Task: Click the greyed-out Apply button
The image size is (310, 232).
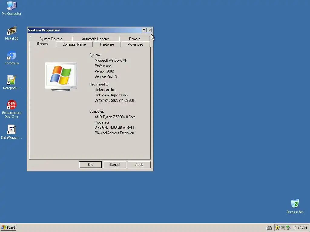Action: 139,165
